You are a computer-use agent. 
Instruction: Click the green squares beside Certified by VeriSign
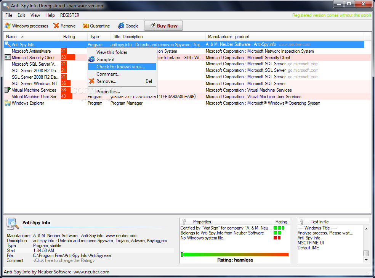(x=279, y=228)
